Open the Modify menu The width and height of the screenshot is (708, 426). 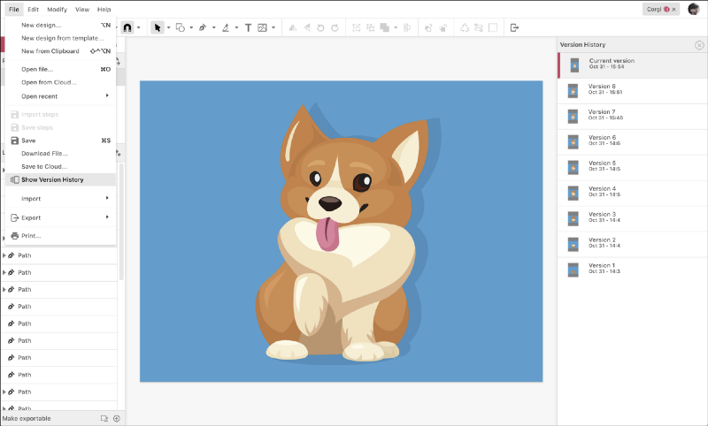pyautogui.click(x=57, y=9)
